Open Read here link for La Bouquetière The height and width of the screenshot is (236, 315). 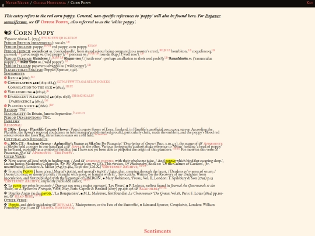[24, 196]
